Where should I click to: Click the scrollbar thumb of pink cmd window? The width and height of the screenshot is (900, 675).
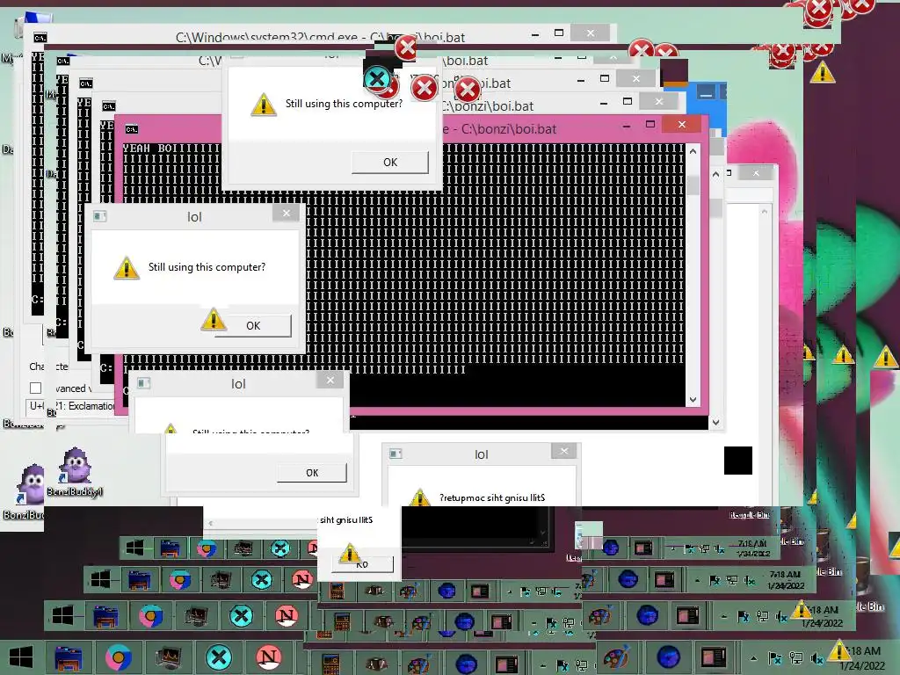pyautogui.click(x=693, y=185)
